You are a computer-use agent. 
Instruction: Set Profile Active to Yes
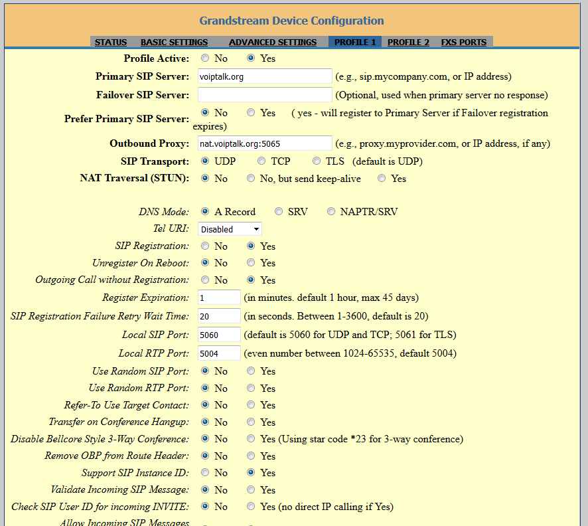point(251,58)
